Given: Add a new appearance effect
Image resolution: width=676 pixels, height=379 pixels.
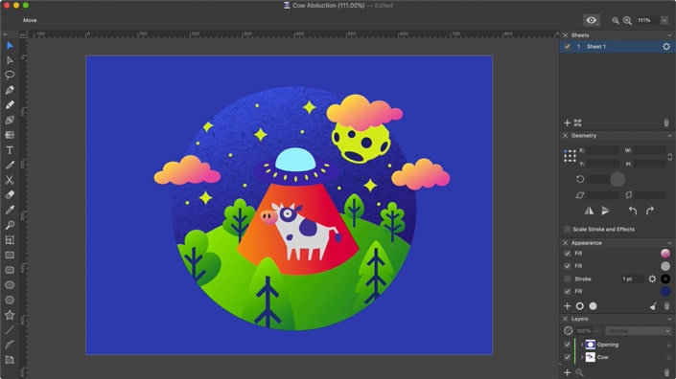Looking at the screenshot, I should (567, 306).
